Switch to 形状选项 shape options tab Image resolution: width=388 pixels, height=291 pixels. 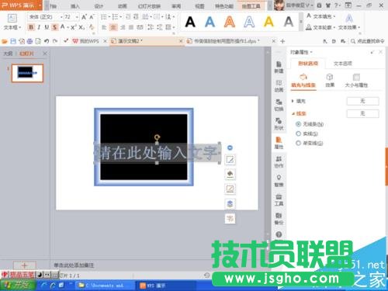pyautogui.click(x=308, y=64)
